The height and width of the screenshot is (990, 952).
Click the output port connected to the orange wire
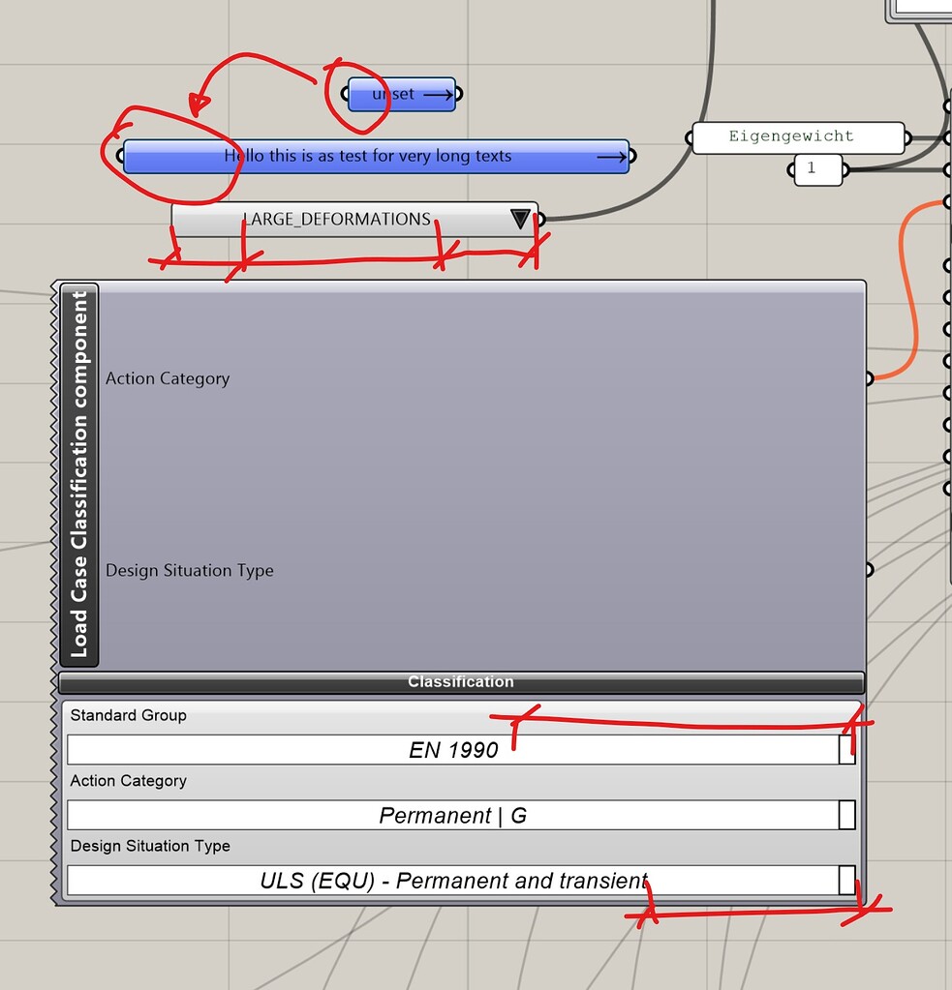869,378
